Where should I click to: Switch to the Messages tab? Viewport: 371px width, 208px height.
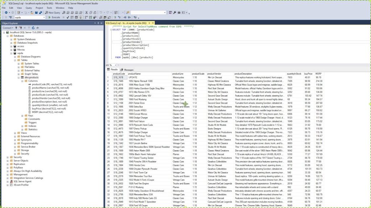127,70
